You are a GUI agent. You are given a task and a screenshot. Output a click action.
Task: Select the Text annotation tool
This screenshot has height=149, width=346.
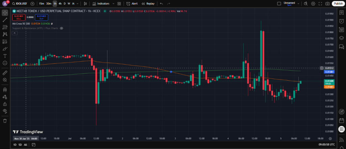(x=5, y=56)
